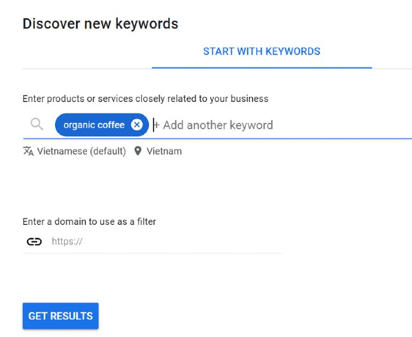The image size is (412, 337).
Task: Click the https:// domain filter field
Action: click(x=165, y=241)
